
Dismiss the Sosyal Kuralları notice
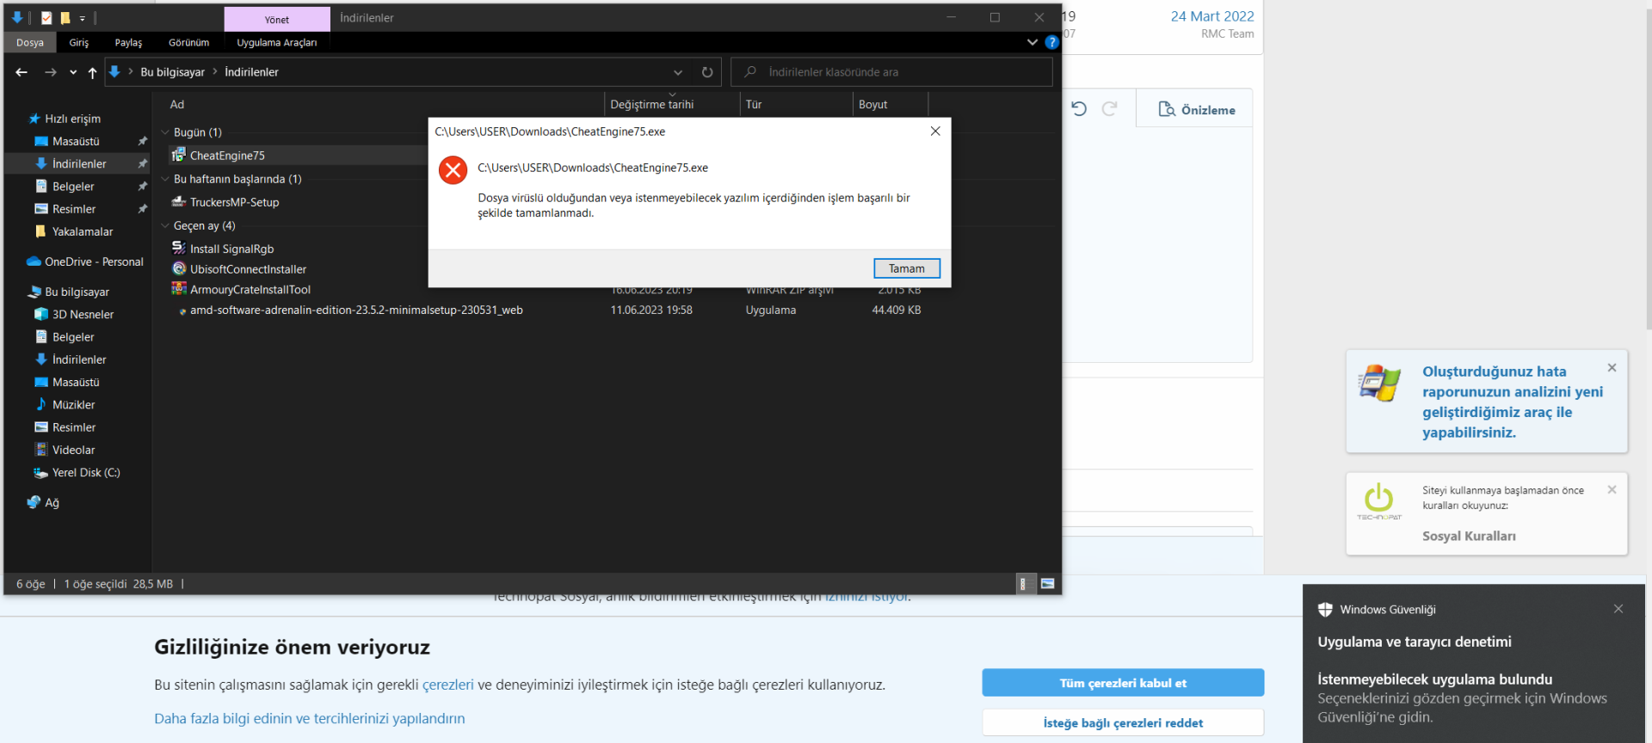coord(1612,489)
